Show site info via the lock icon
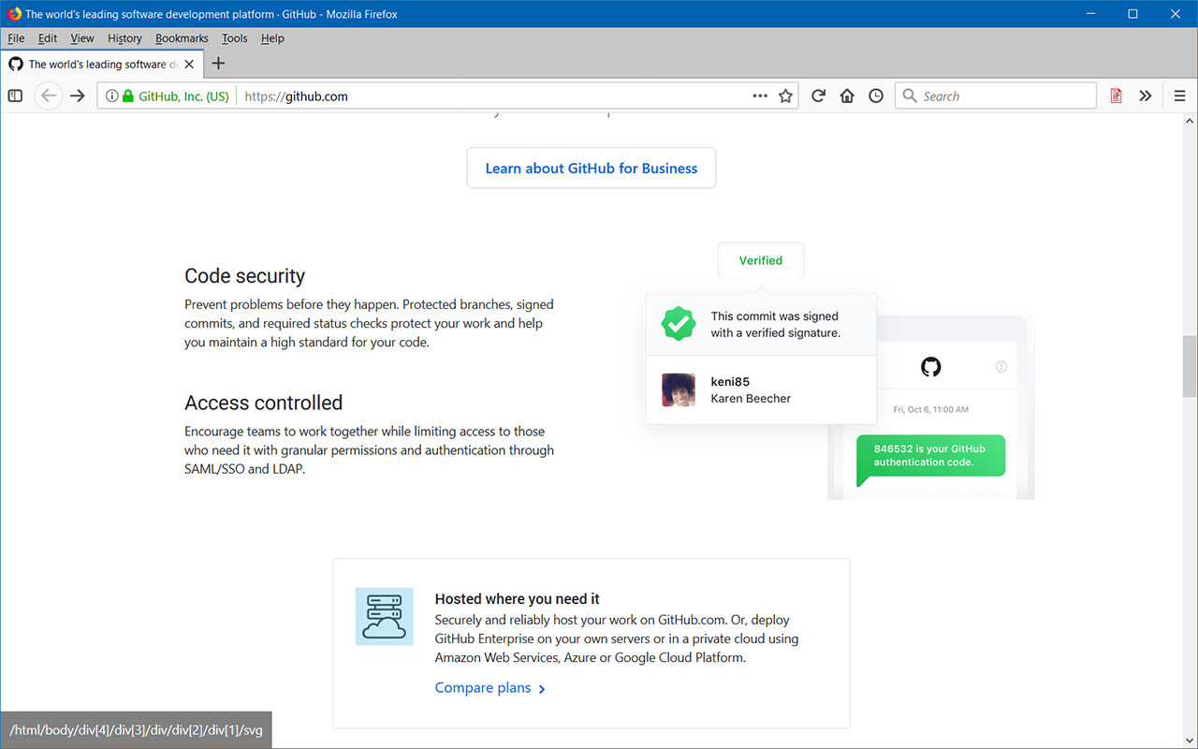 pyautogui.click(x=128, y=95)
